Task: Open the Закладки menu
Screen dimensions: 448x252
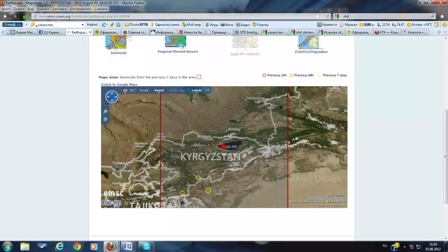Action: pos(60,9)
